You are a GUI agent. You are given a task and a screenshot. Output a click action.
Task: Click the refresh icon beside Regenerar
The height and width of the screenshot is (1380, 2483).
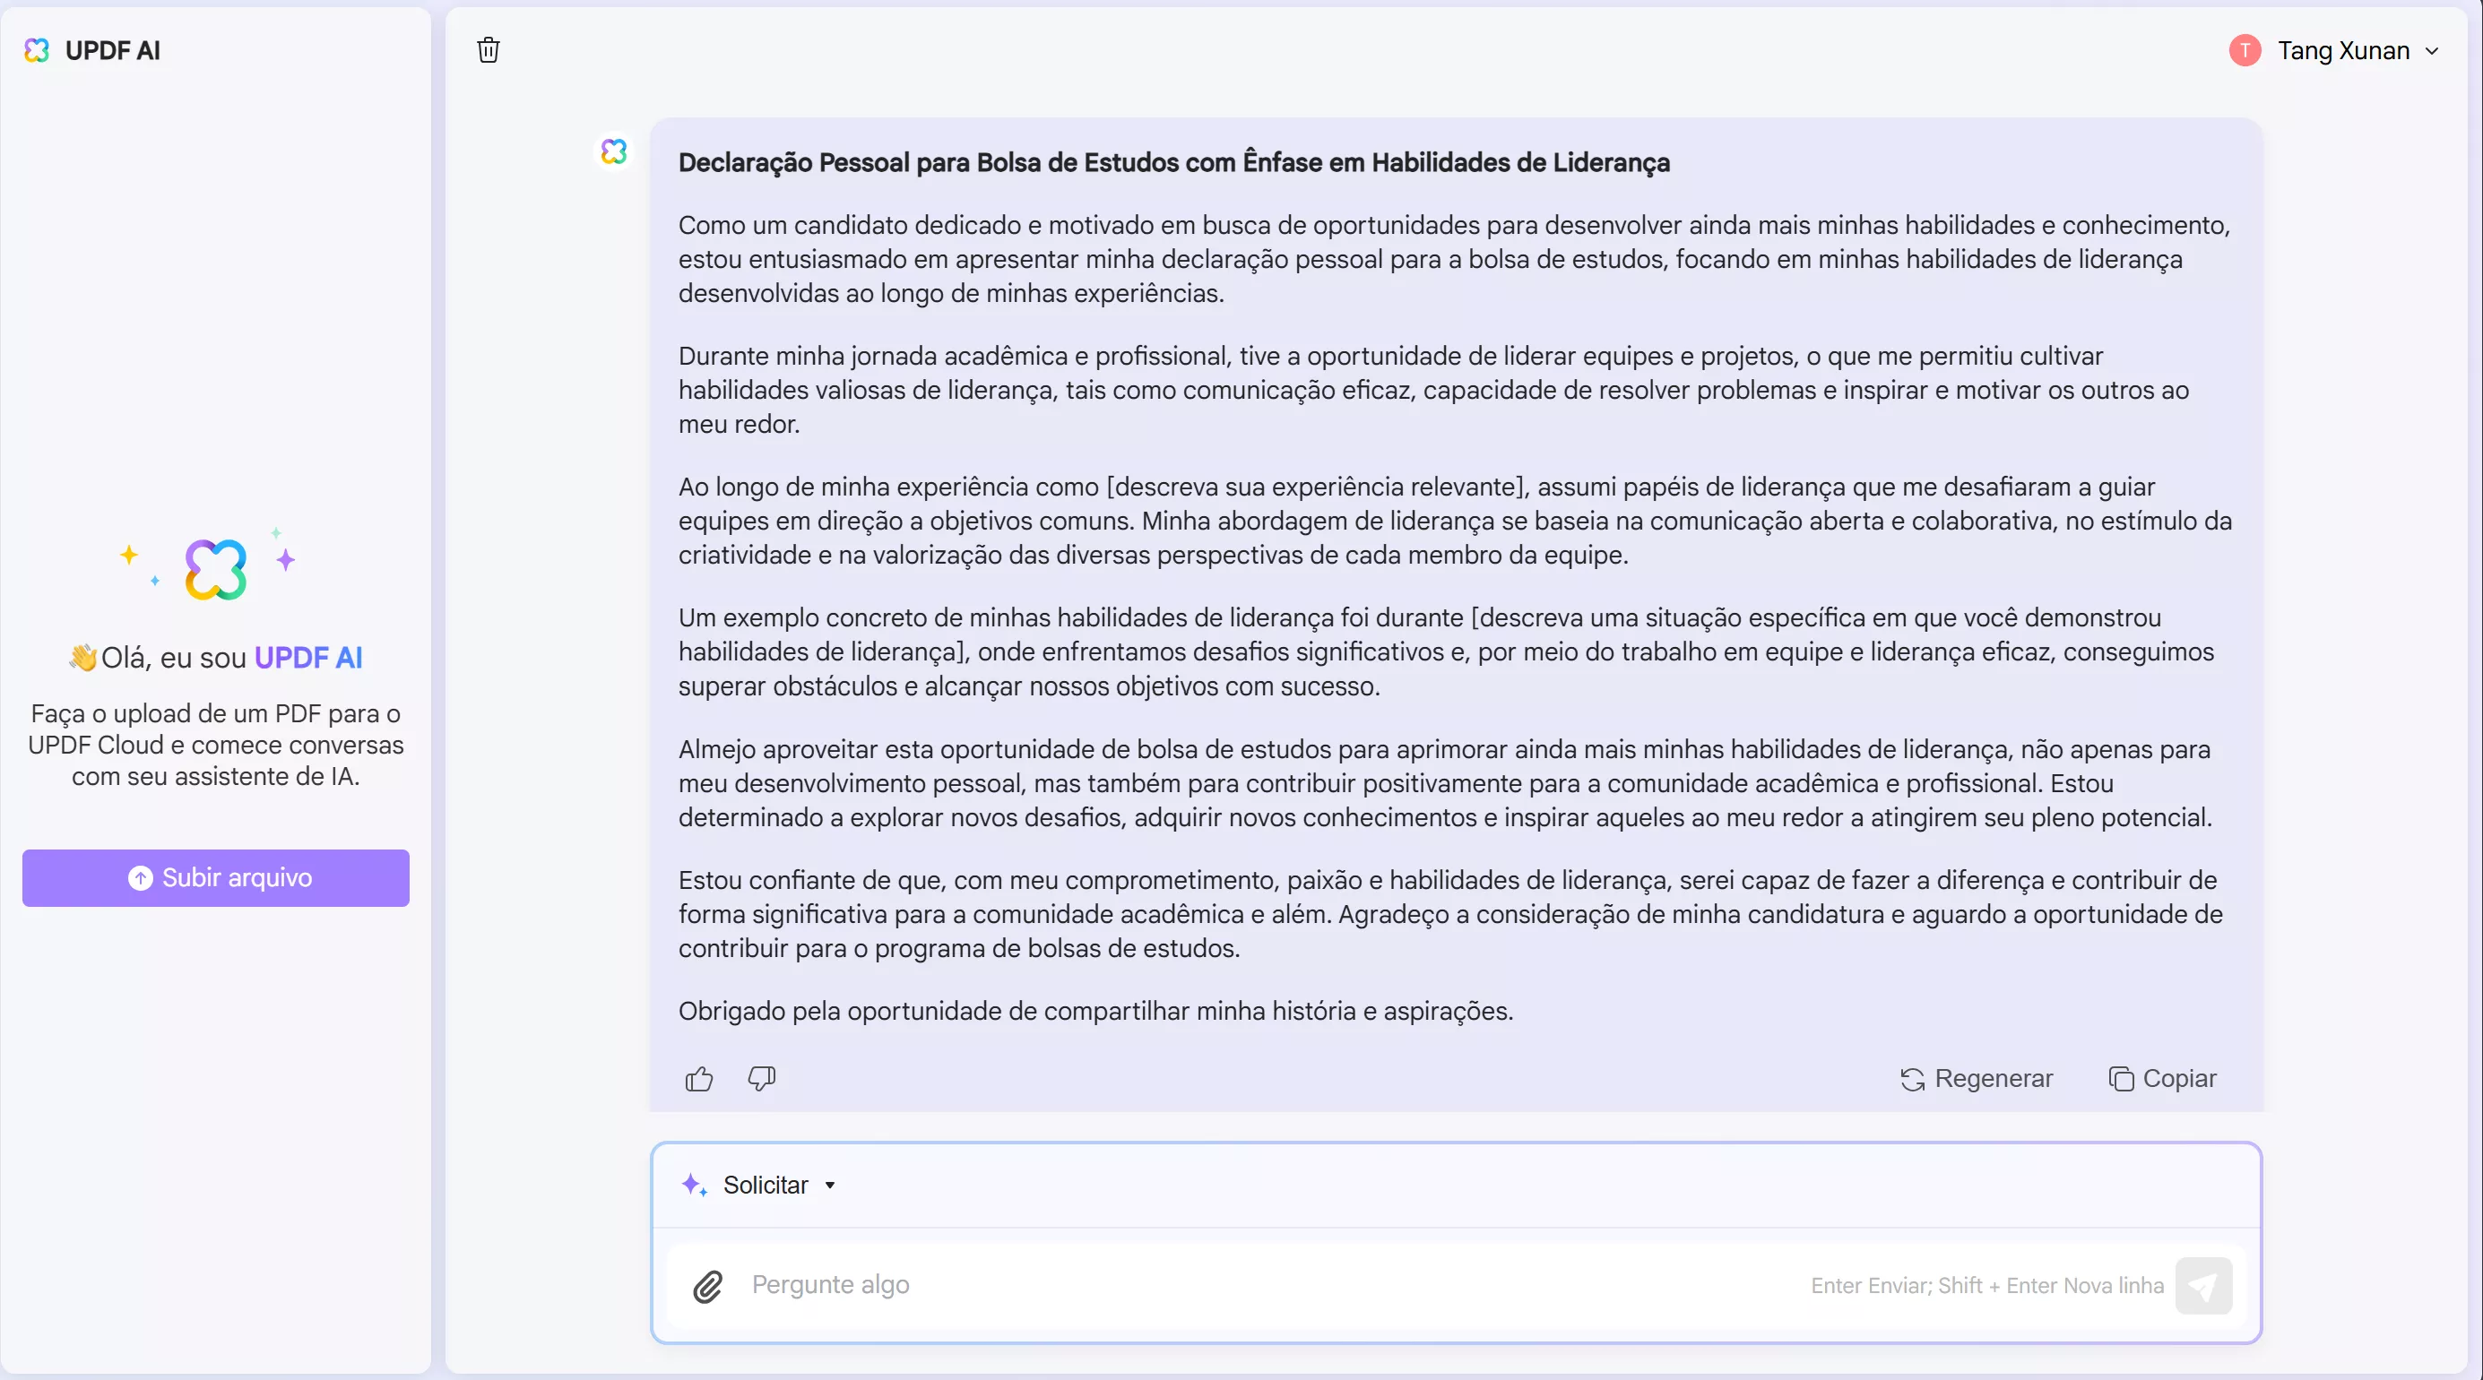1911,1079
